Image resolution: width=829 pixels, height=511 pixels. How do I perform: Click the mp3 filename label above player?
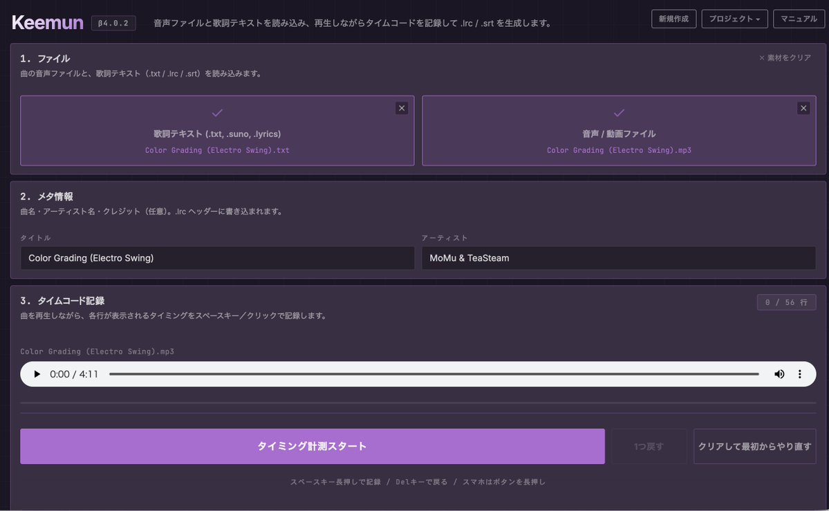tap(97, 351)
